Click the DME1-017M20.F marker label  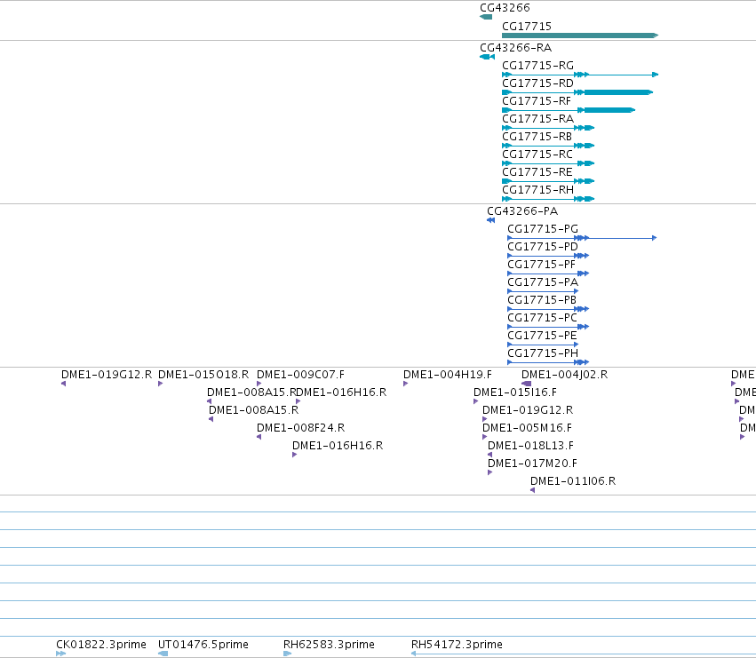[532, 464]
